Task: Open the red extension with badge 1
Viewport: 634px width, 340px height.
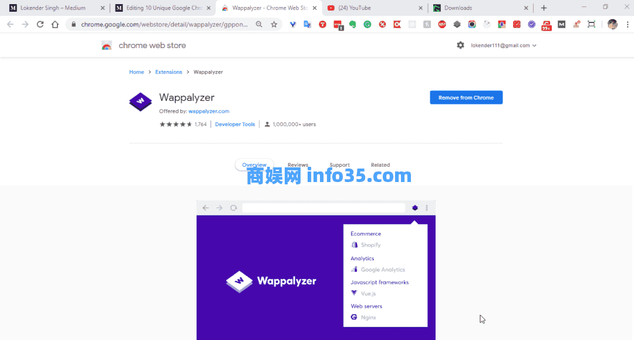Action: tap(338, 25)
